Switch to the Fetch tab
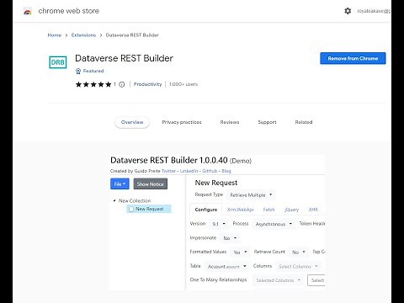 (x=268, y=210)
